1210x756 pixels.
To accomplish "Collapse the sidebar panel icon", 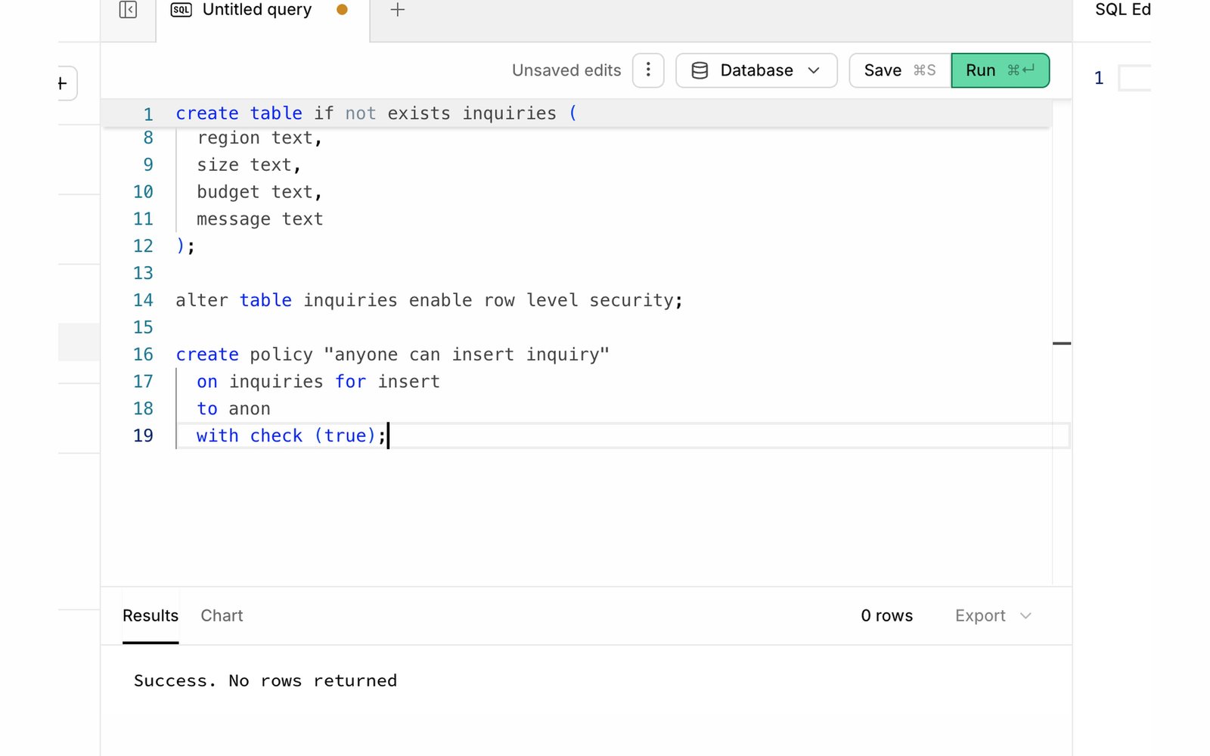I will 128,10.
